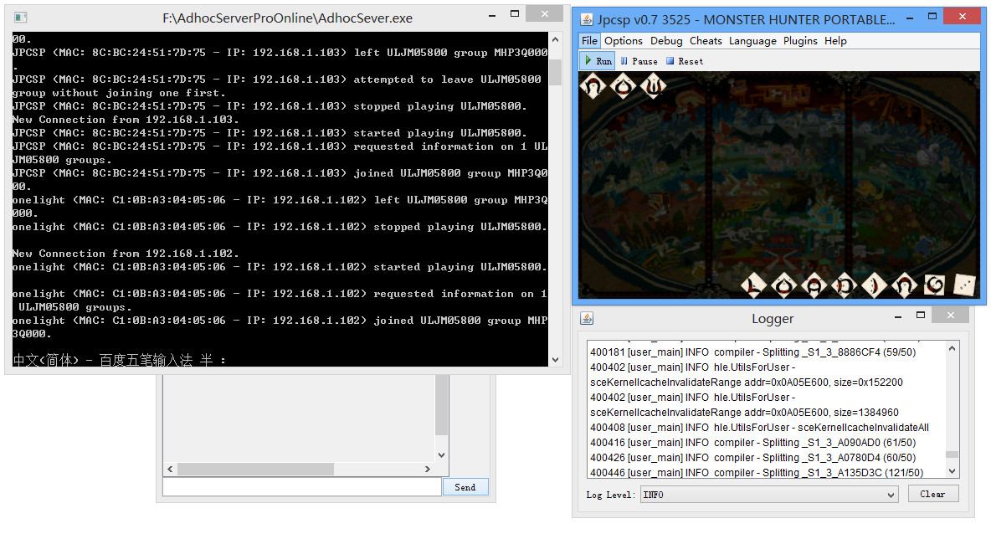Image resolution: width=991 pixels, height=534 pixels.
Task: Open the Cheats menu
Action: [x=706, y=41]
